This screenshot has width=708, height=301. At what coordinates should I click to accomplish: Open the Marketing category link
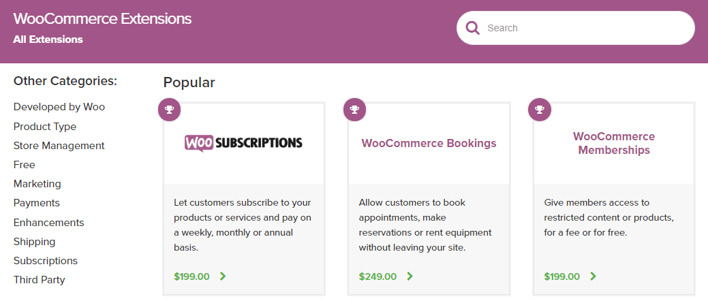pos(37,184)
